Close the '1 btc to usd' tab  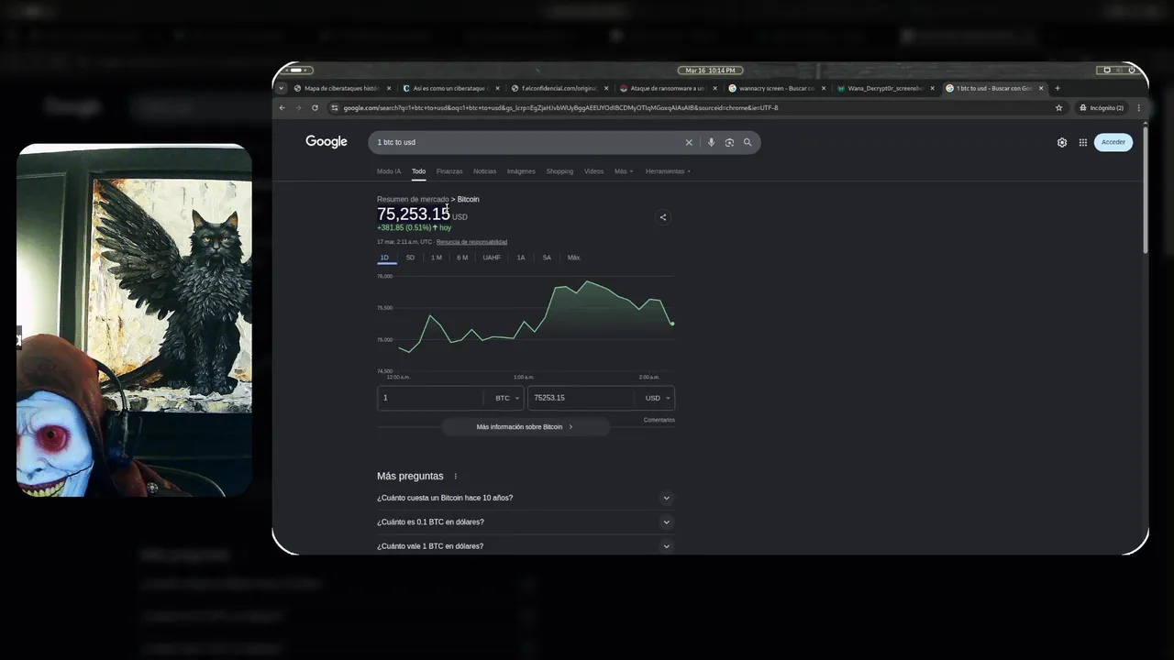1041,88
